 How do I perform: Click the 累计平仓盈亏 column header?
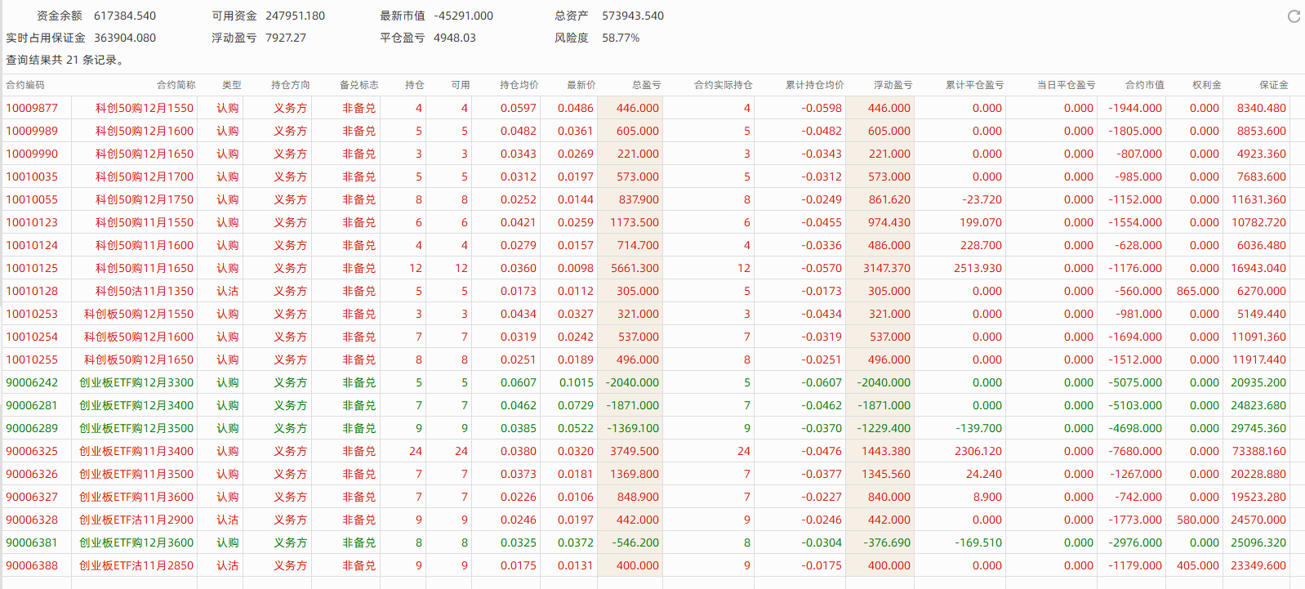pos(974,85)
